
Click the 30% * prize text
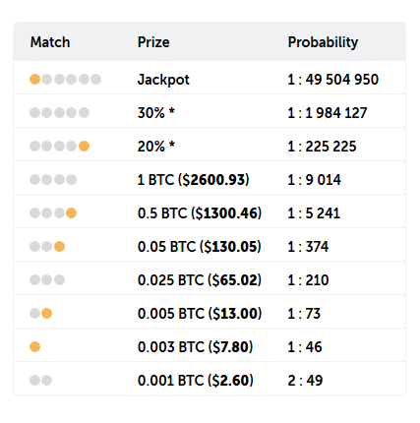point(156,113)
